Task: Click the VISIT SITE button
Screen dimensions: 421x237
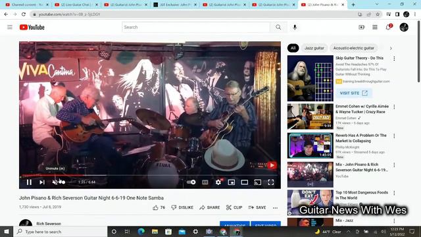Action: point(353,93)
